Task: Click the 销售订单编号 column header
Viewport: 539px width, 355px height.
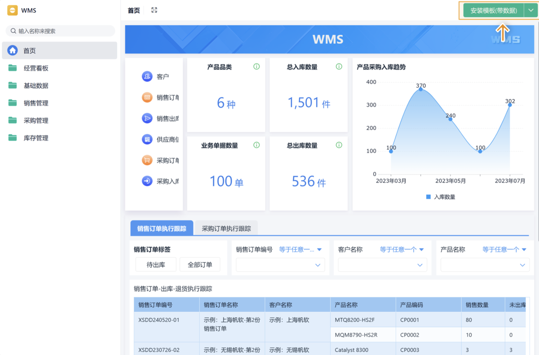Action: [x=167, y=305]
